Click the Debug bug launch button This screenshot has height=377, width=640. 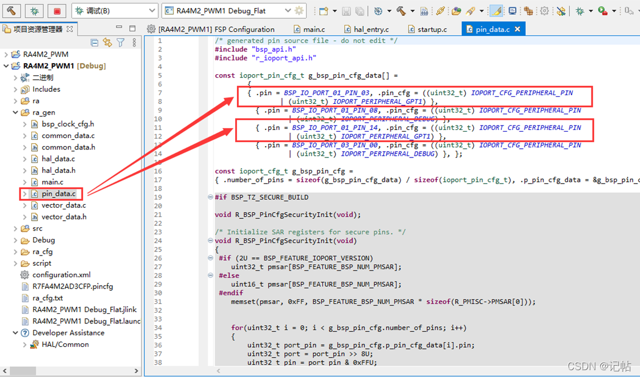point(34,11)
